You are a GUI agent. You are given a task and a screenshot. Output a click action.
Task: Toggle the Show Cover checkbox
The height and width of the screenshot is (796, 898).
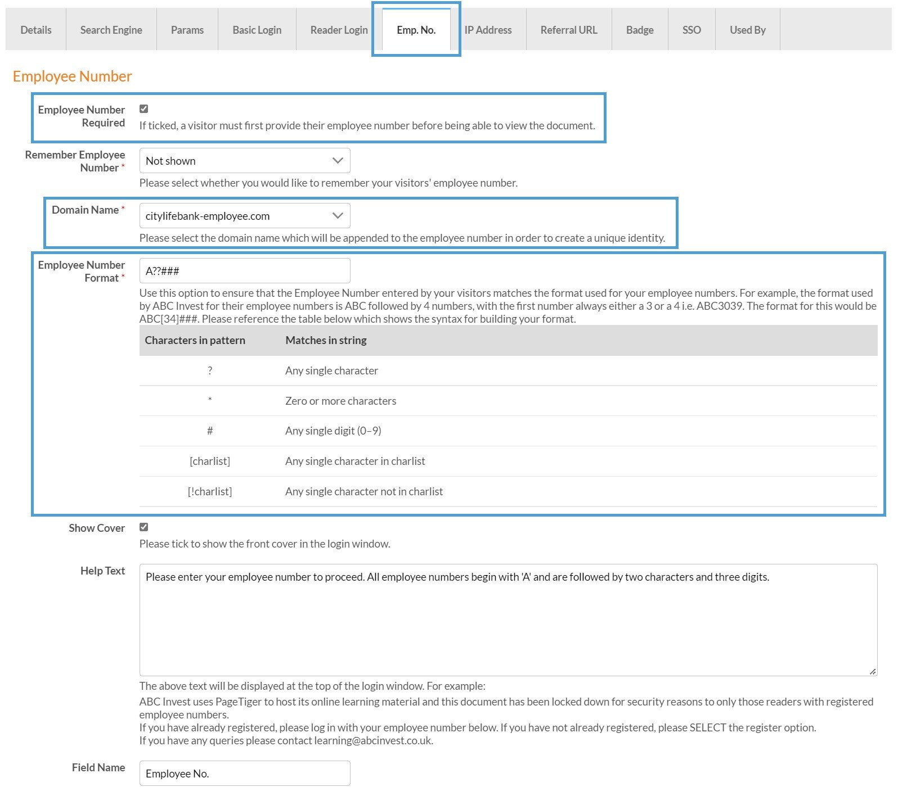tap(144, 527)
